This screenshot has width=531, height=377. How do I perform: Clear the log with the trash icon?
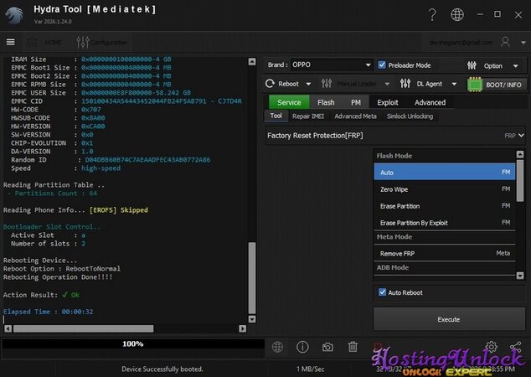click(353, 347)
